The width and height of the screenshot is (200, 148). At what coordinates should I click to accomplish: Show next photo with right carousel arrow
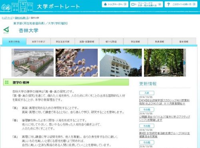click(x=184, y=62)
